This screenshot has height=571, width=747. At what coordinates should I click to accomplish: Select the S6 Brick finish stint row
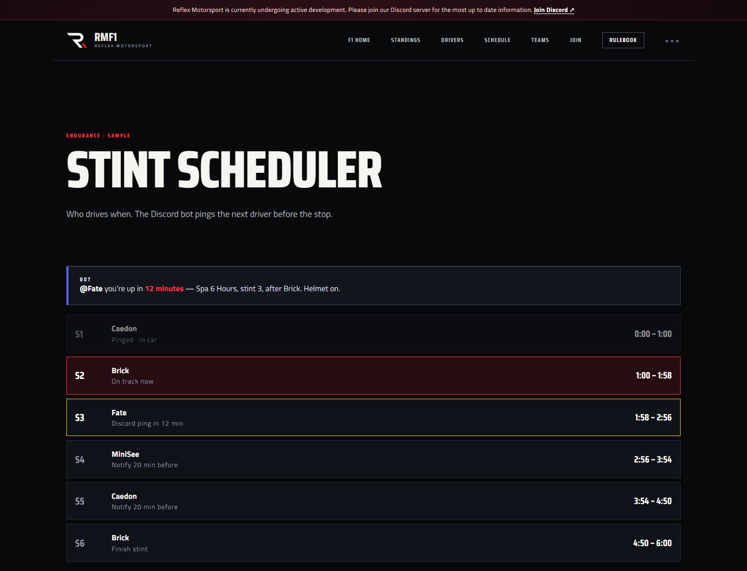[x=374, y=543]
